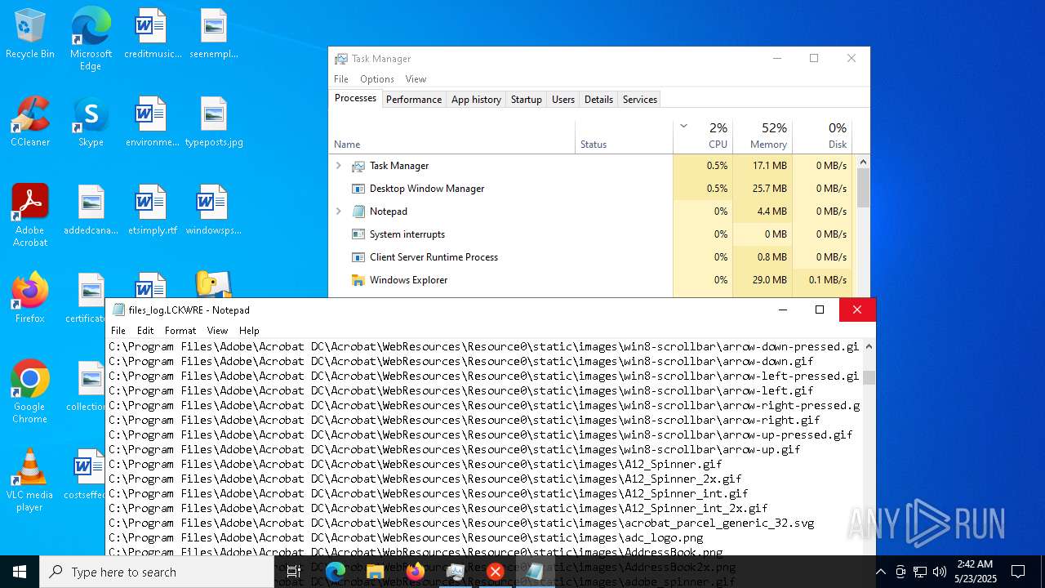Launch CCleaner from the desktop shortcut
The height and width of the screenshot is (588, 1045).
pos(30,122)
